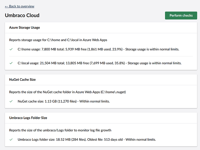Click the checkmark next to Umbraco Logs folder size

11,139
